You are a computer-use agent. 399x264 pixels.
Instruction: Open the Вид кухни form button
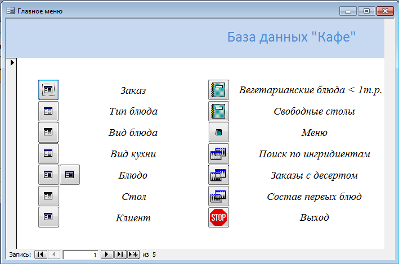tap(48, 153)
